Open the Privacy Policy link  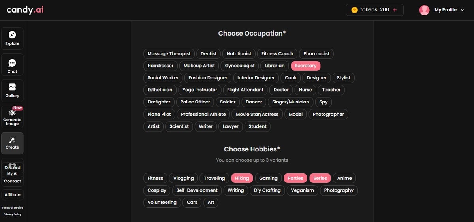pos(12,214)
